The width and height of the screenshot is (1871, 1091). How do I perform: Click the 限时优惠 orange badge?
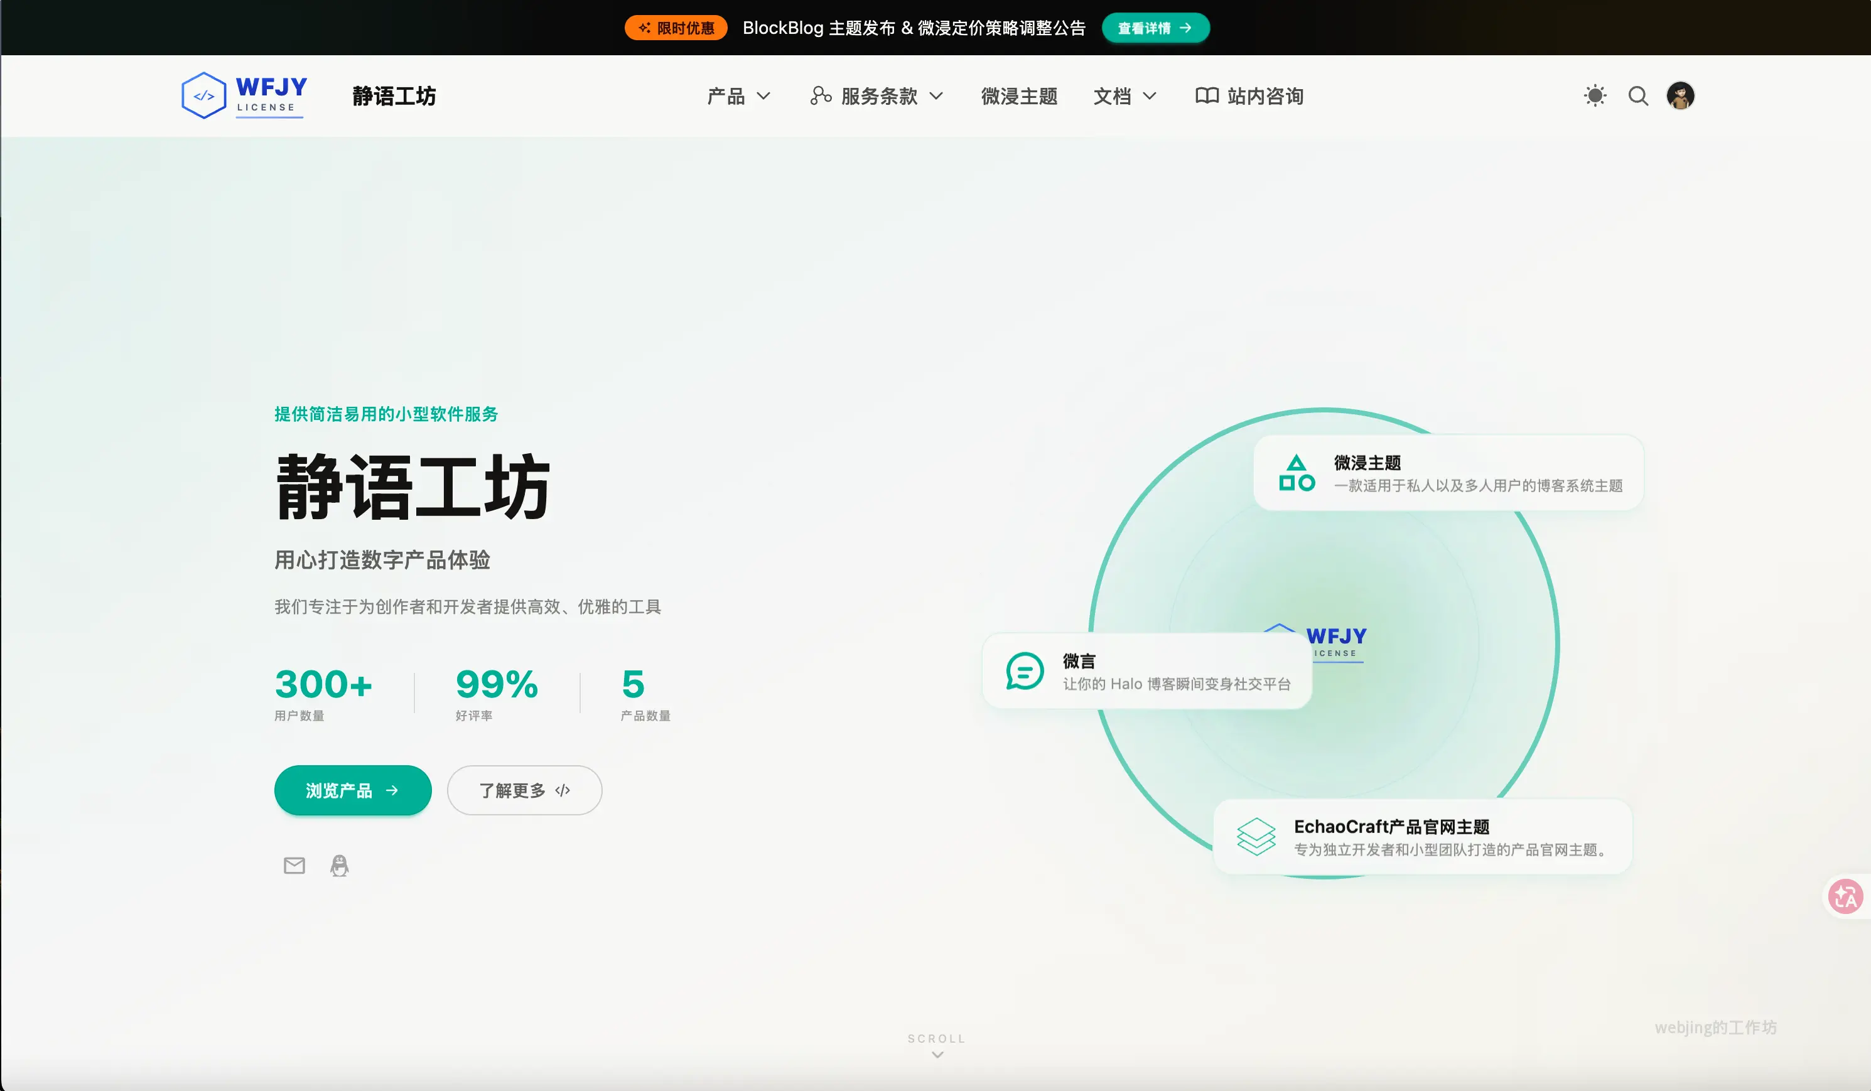676,28
